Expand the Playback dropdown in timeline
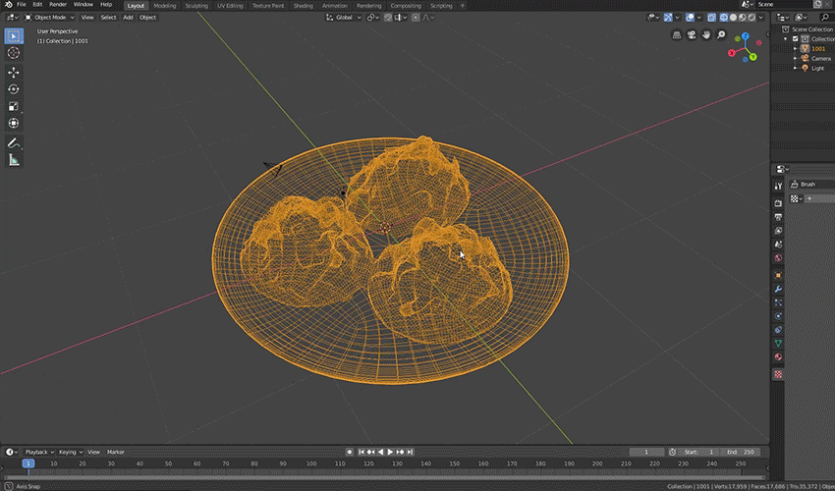The image size is (835, 491). [40, 452]
